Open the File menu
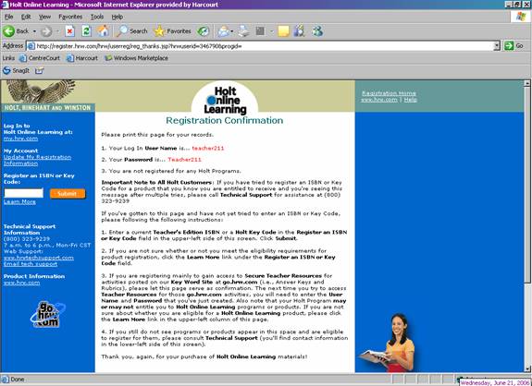532x386 pixels. tap(8, 17)
